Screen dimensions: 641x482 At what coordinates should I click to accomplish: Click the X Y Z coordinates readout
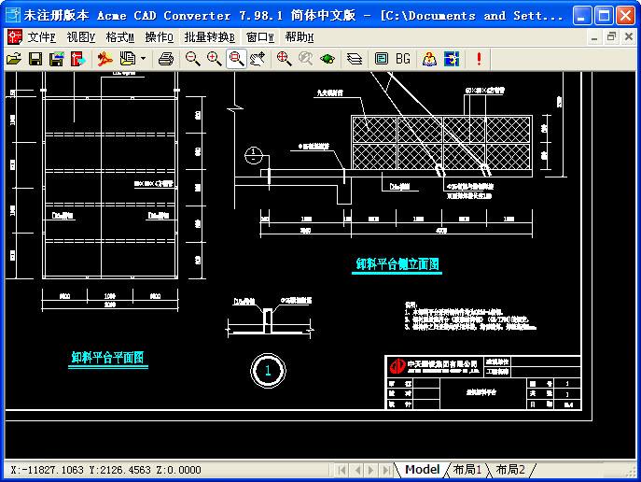105,470
